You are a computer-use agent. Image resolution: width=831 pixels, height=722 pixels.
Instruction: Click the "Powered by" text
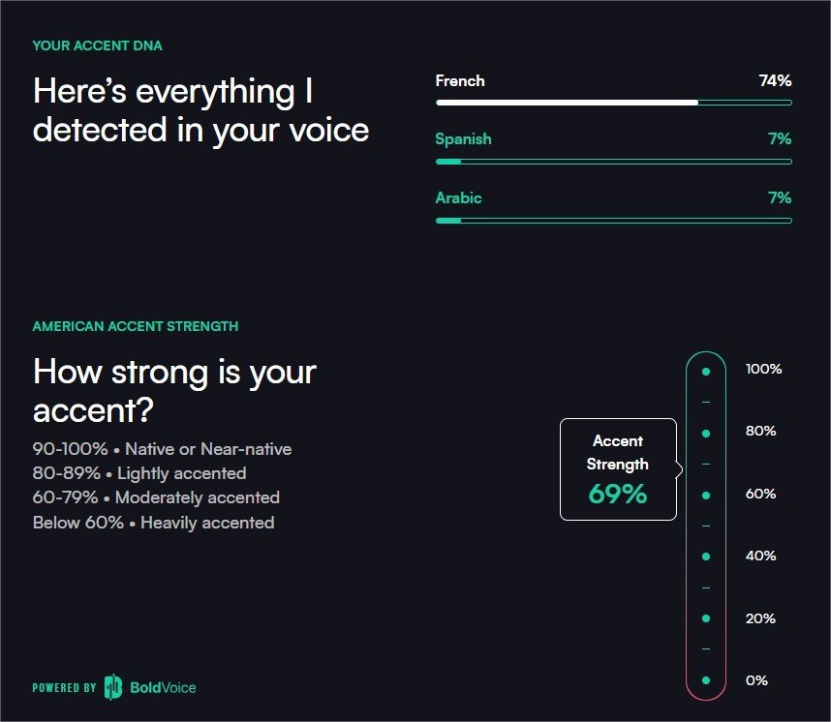64,688
